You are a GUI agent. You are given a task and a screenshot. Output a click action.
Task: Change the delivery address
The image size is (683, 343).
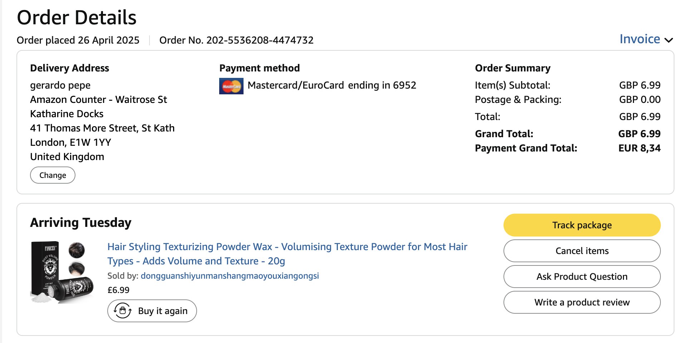click(x=53, y=175)
